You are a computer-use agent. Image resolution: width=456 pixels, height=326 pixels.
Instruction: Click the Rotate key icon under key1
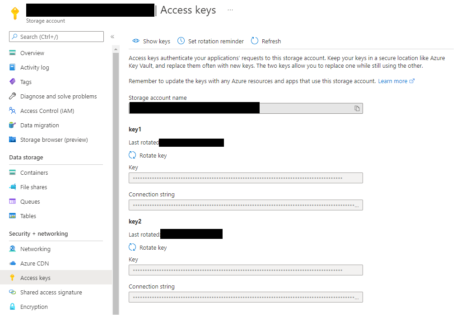(132, 155)
